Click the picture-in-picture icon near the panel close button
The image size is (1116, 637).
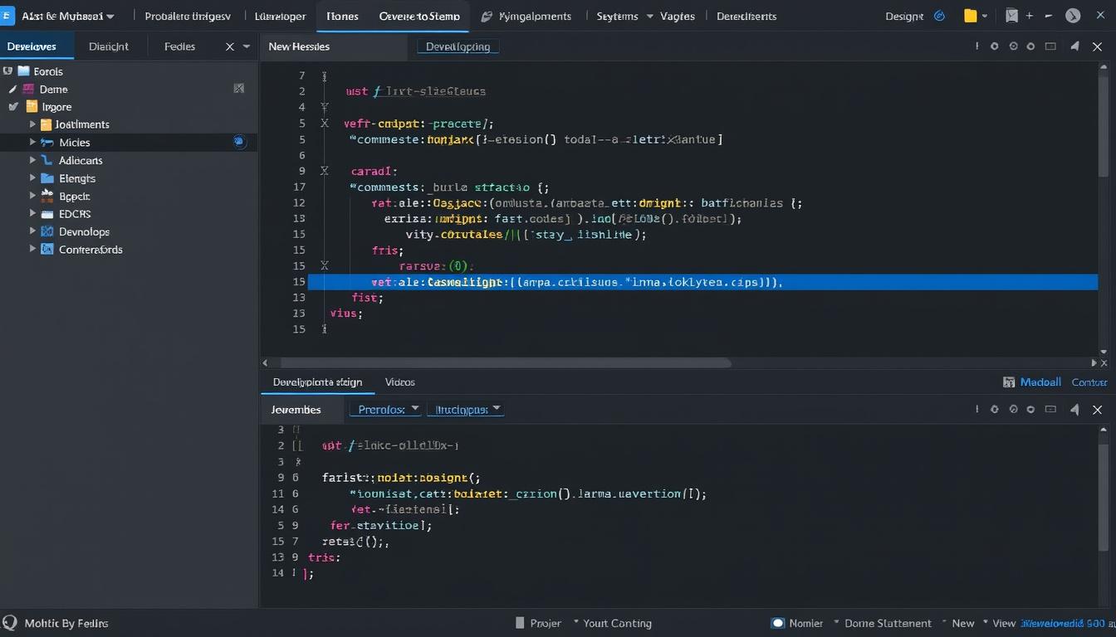tap(1049, 46)
